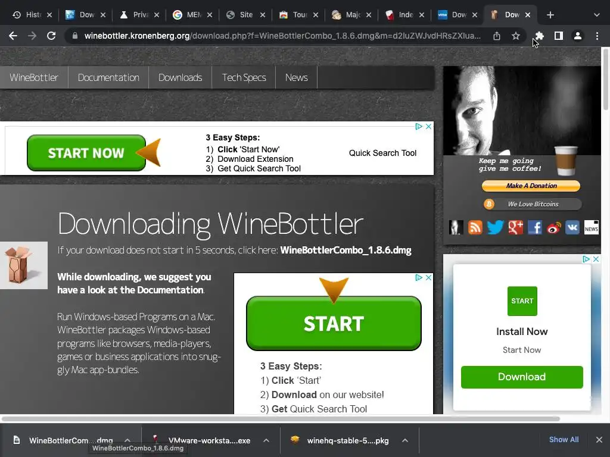610x457 pixels.
Task: Click the WineBottlerCombo_1.8.6.dmg download link
Action: point(346,250)
